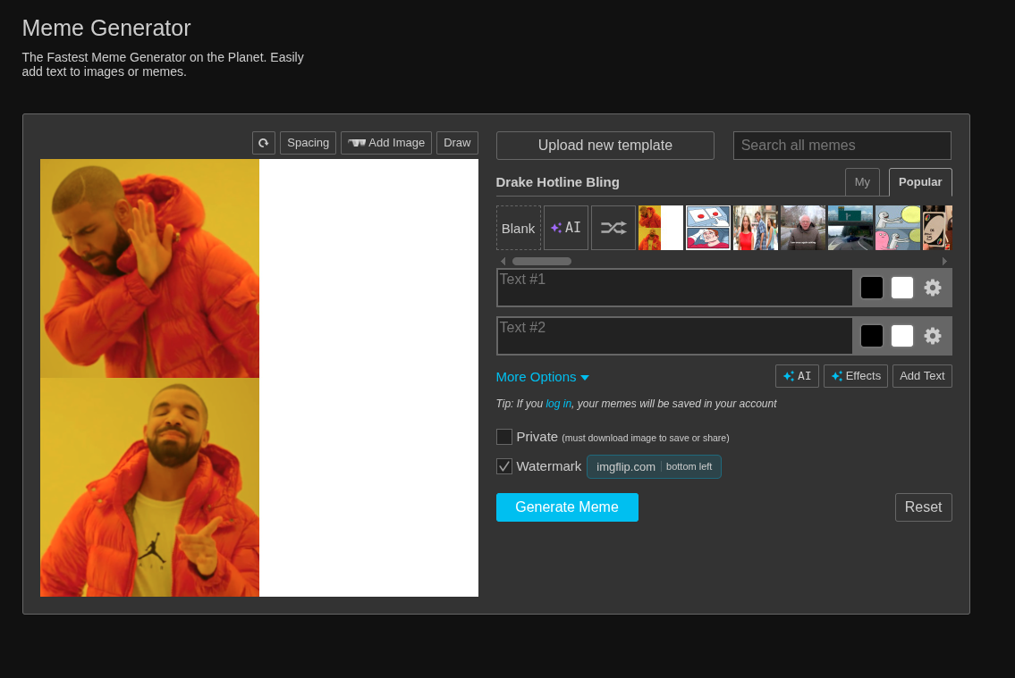The height and width of the screenshot is (678, 1015).
Task: Open the Effects sparkle button
Action: tap(856, 376)
